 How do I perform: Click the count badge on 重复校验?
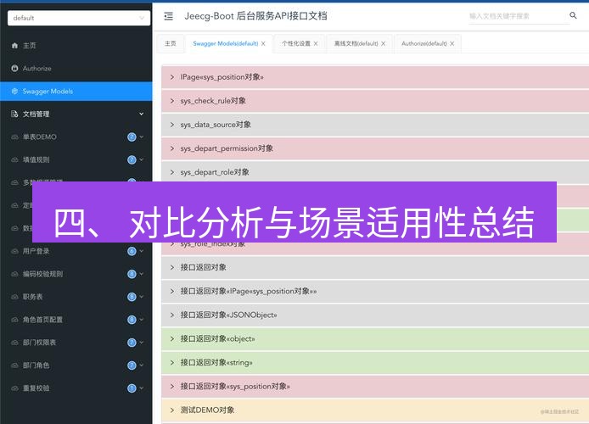(x=132, y=388)
